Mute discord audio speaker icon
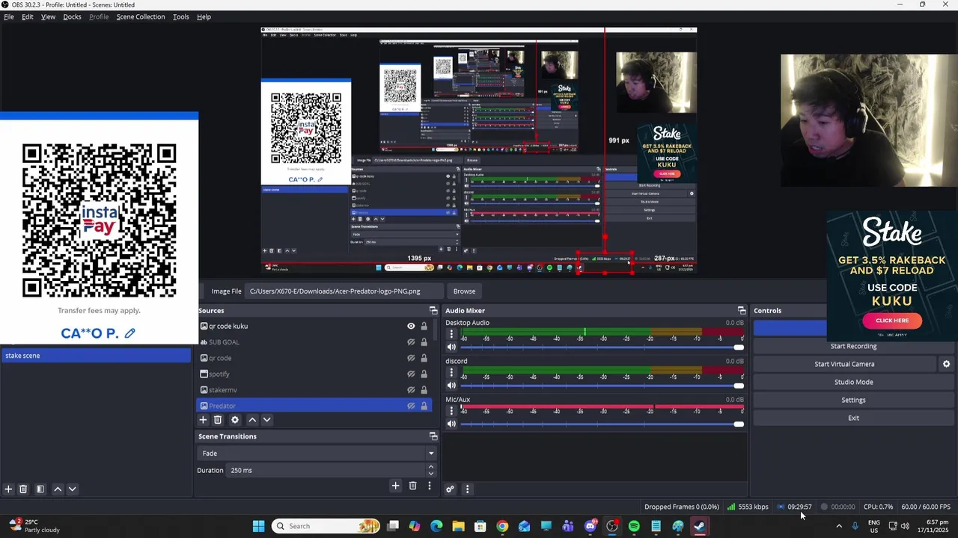The width and height of the screenshot is (958, 538). pos(451,386)
